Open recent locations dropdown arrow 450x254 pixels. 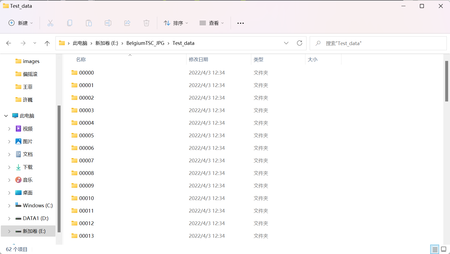coord(35,43)
